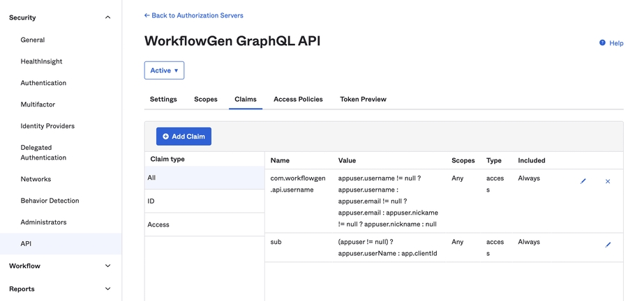Expand the Workflow sidebar section
The image size is (628, 301).
pyautogui.click(x=107, y=266)
